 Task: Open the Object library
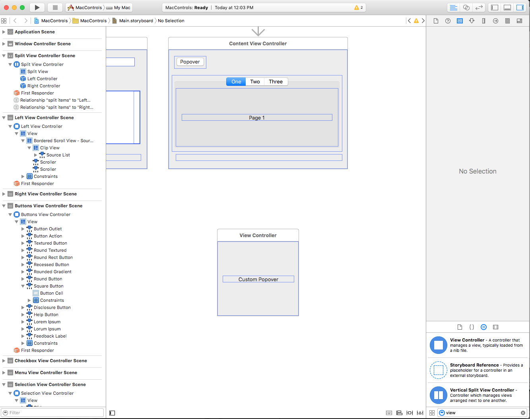tap(483, 327)
